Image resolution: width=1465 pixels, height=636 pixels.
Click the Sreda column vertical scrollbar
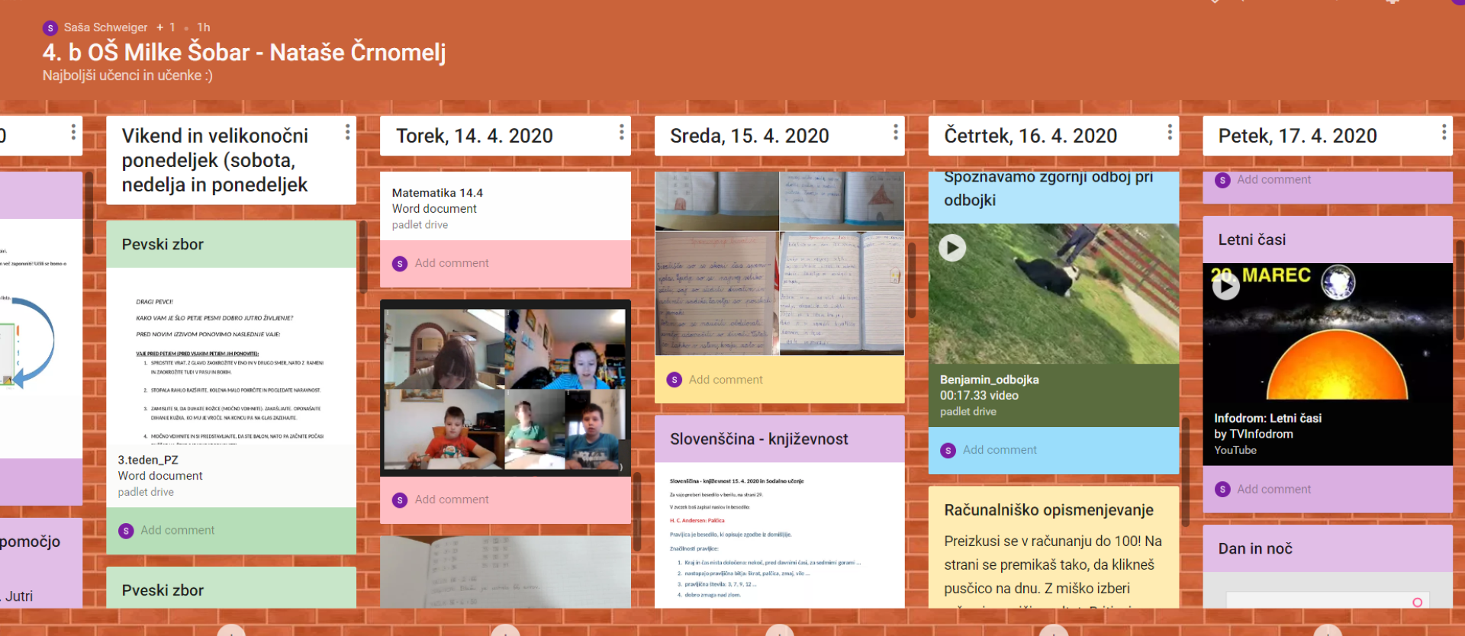pyautogui.click(x=911, y=281)
